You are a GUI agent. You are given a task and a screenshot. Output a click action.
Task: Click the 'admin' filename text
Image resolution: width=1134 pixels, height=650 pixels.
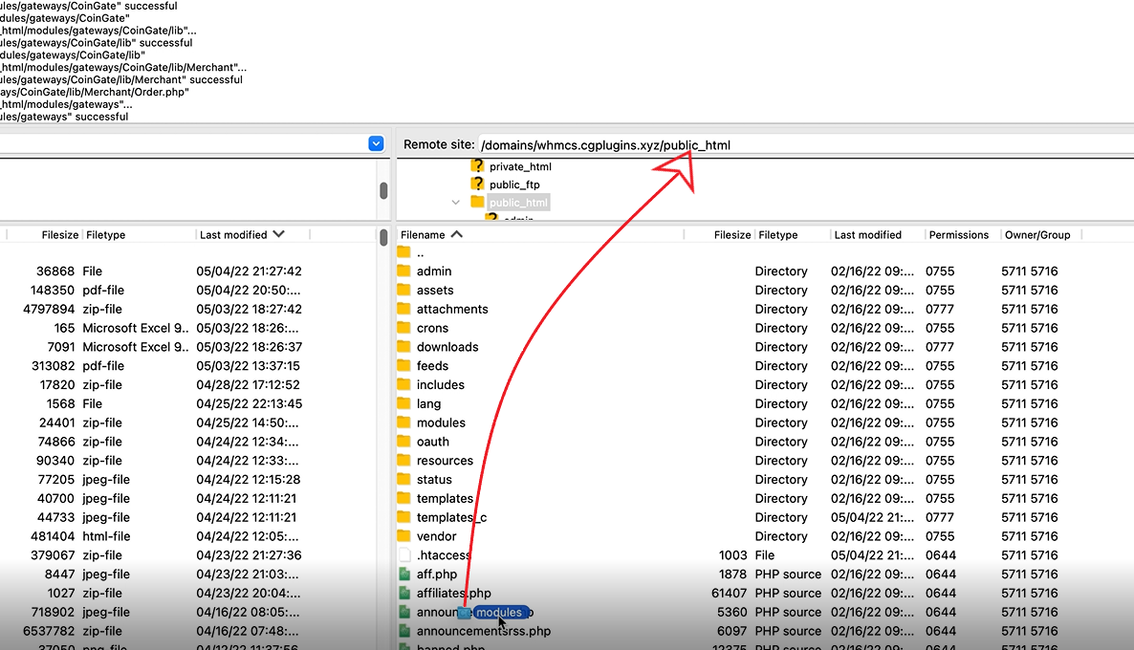pos(434,271)
